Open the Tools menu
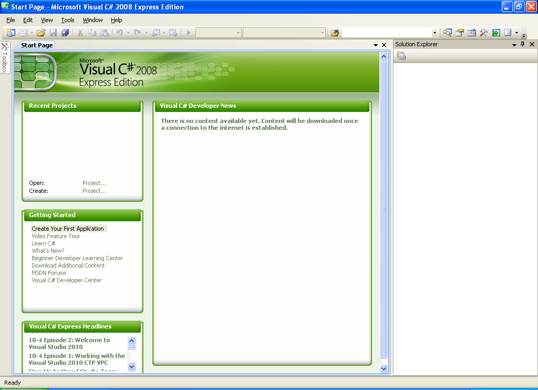Image resolution: width=538 pixels, height=390 pixels. pyautogui.click(x=68, y=20)
